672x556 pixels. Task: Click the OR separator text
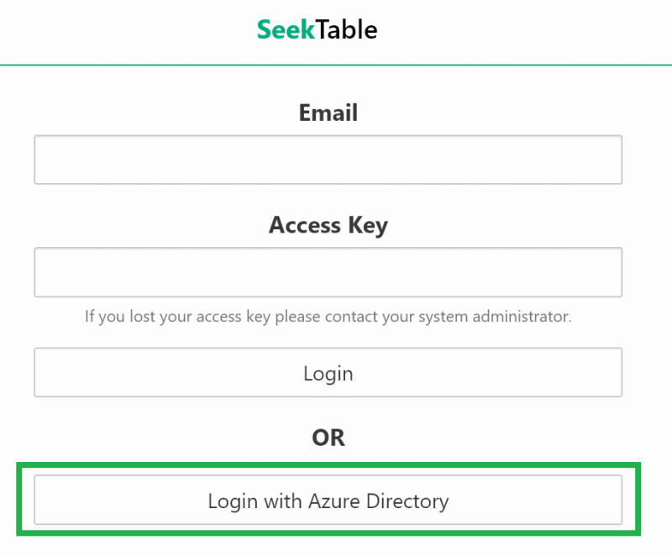(328, 438)
